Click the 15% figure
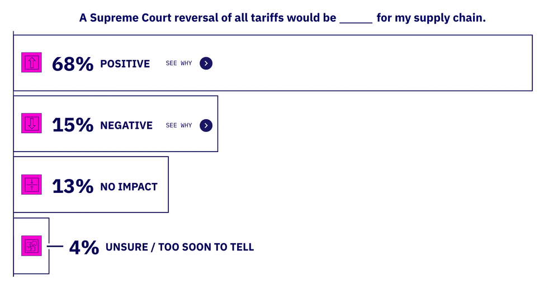 click(x=72, y=125)
